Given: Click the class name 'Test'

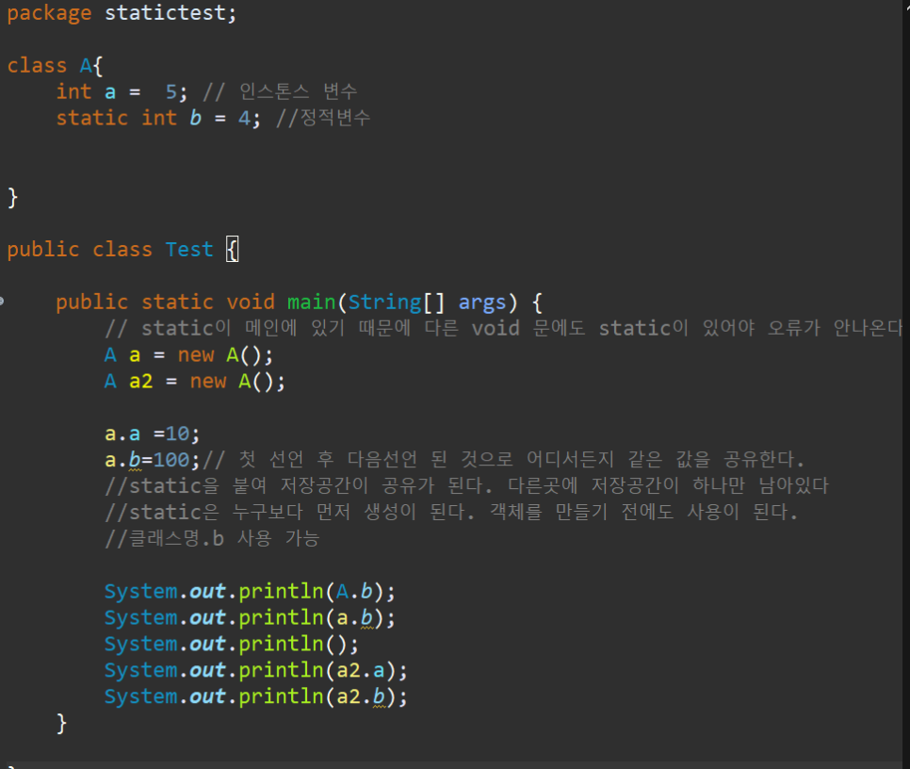Looking at the screenshot, I should click(189, 250).
